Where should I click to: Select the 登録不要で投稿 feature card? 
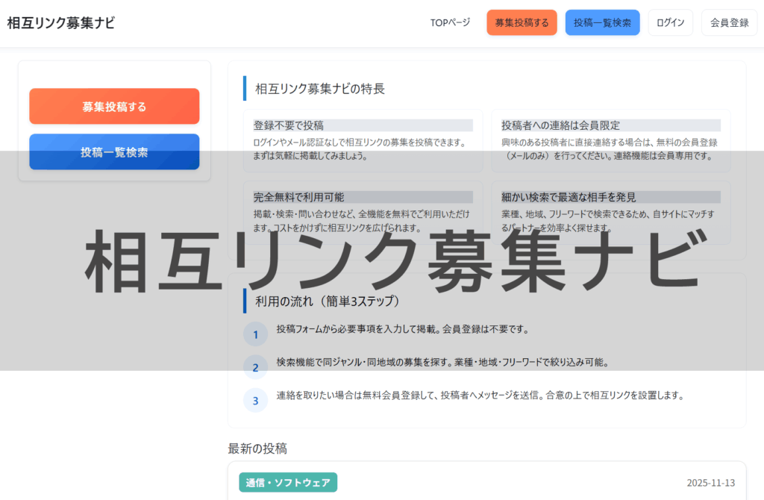pos(363,140)
